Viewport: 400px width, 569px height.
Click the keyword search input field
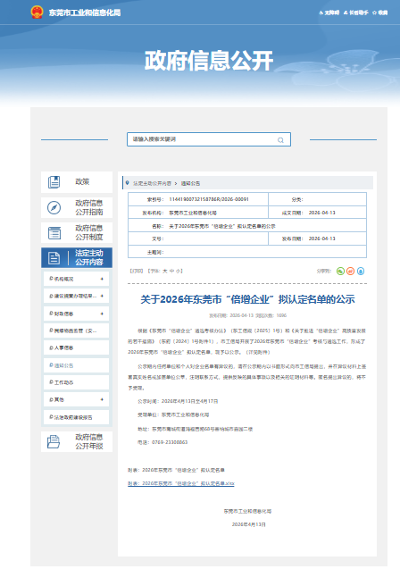(209, 139)
